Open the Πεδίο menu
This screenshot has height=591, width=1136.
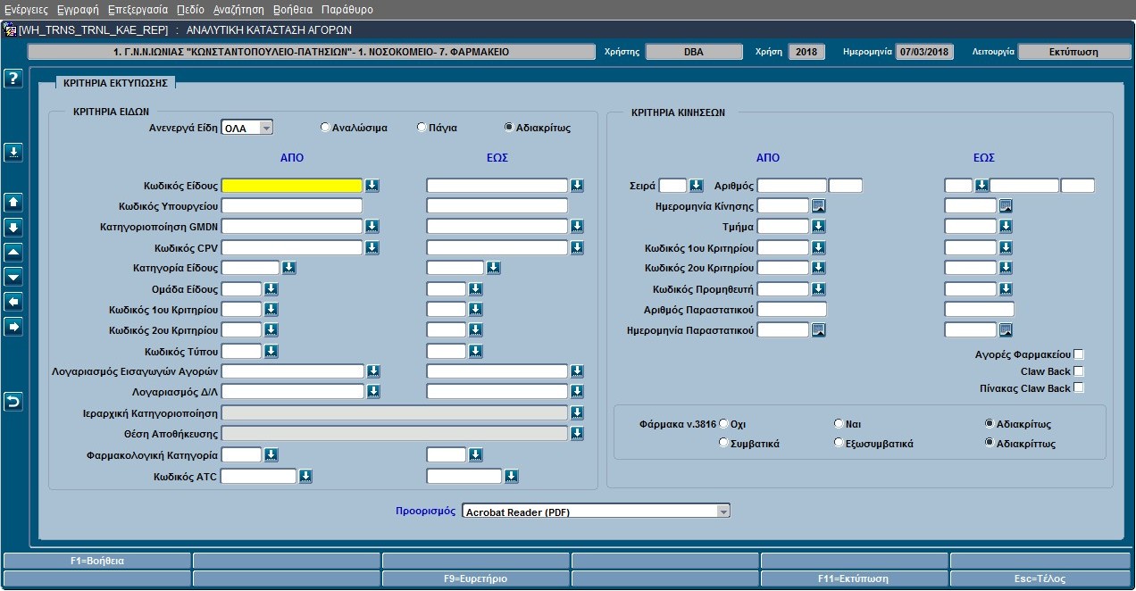pyautogui.click(x=190, y=9)
